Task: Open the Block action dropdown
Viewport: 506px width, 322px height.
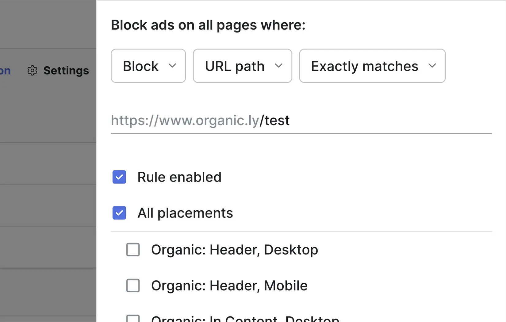Action: 148,66
